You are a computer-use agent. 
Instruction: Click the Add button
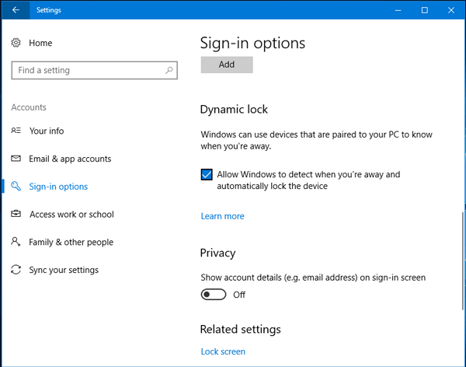(x=227, y=65)
